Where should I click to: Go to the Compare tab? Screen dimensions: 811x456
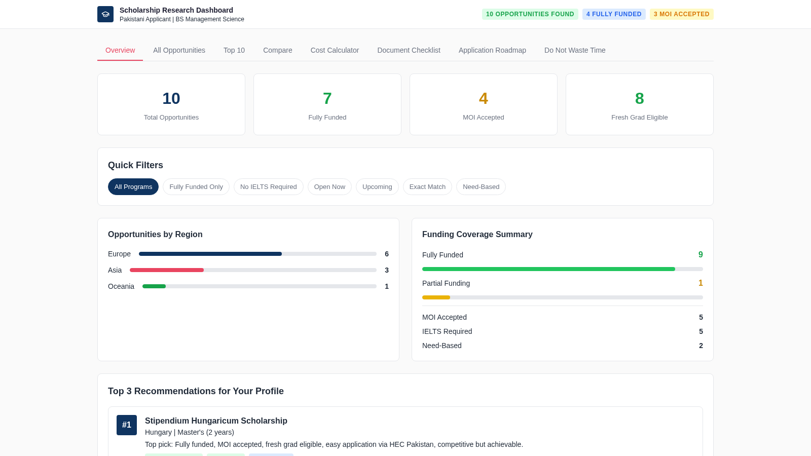pyautogui.click(x=278, y=50)
